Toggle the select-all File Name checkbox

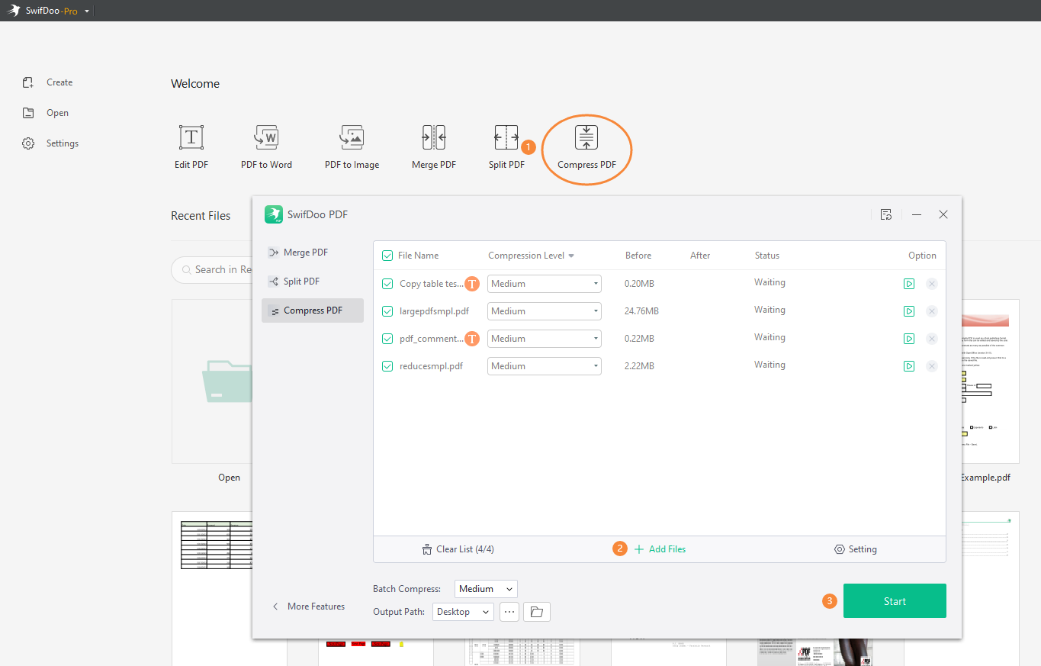pyautogui.click(x=387, y=256)
